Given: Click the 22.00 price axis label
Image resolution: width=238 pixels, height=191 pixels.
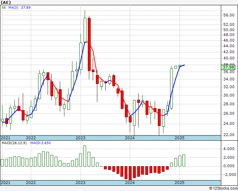Looking at the screenshot, I should pyautogui.click(x=229, y=135).
